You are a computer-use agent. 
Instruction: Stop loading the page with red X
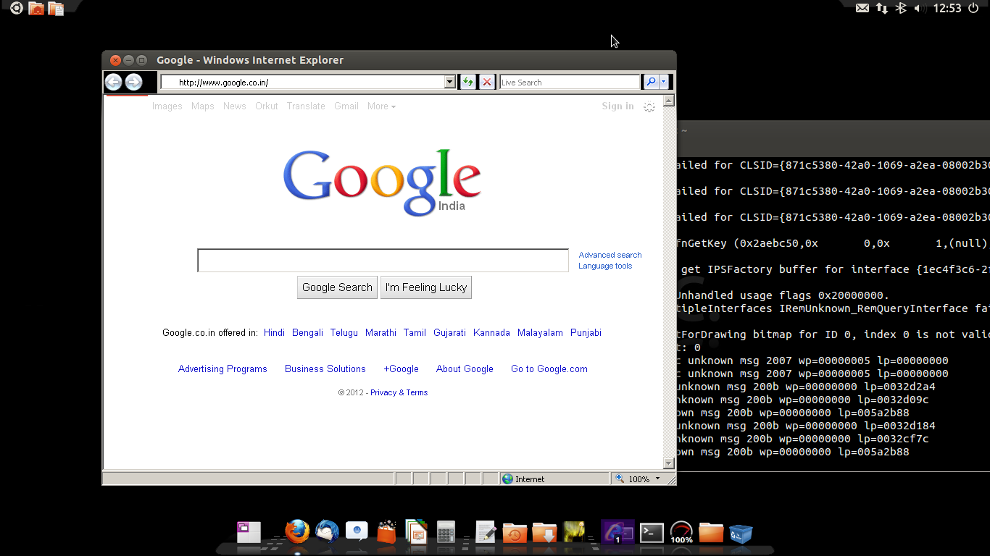[x=487, y=83]
